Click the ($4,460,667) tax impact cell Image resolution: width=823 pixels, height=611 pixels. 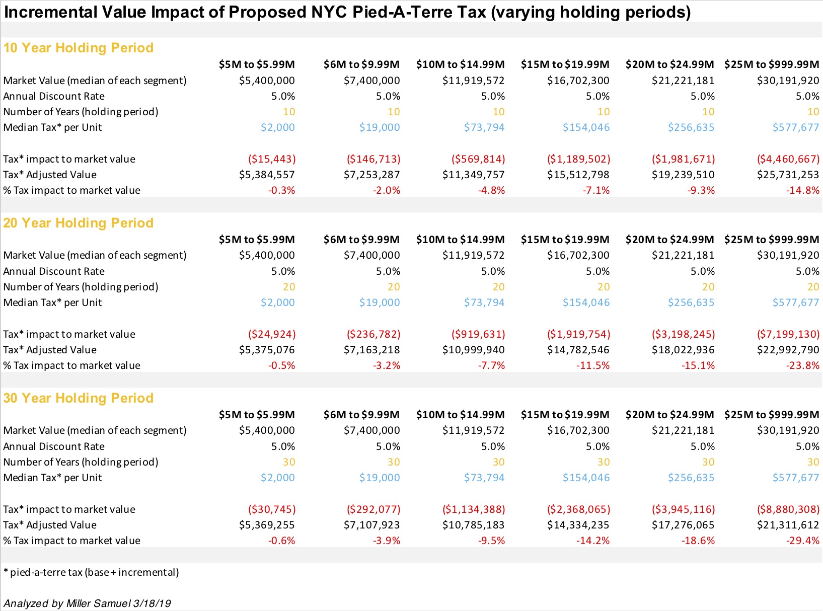click(788, 159)
